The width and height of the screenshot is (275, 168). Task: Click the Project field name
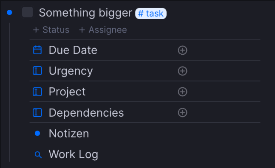(x=67, y=92)
